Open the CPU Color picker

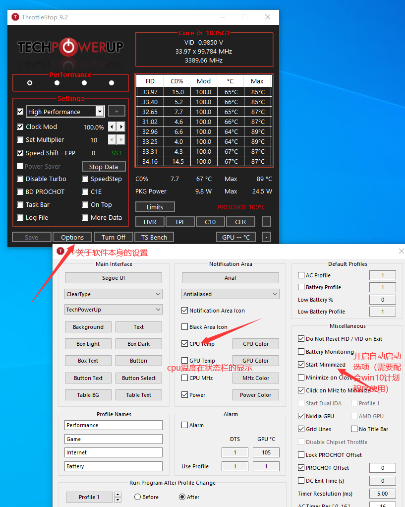(x=255, y=343)
